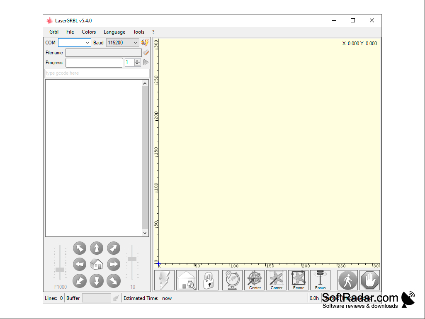Click the Filename text field

[104, 53]
